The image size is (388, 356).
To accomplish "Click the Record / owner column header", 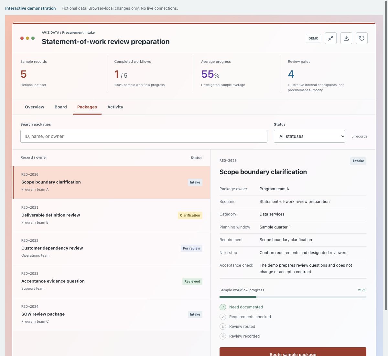I will (x=34, y=157).
